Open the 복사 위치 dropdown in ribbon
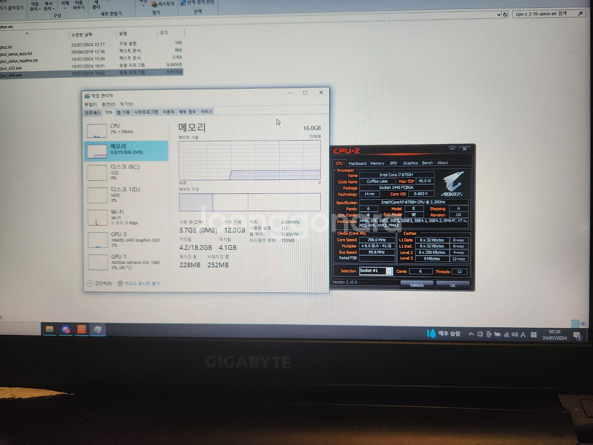This screenshot has width=593, height=445. point(49,6)
